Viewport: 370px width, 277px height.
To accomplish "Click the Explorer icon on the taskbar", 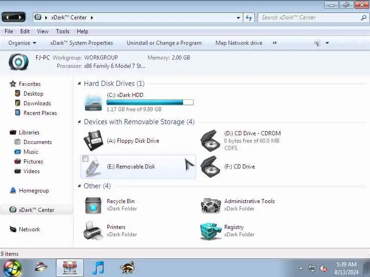I will tap(70, 268).
